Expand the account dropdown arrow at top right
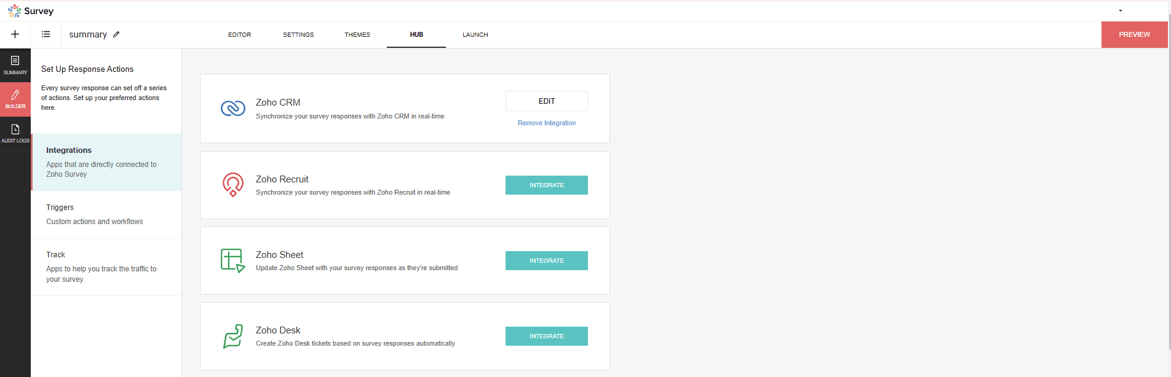Screen dimensions: 1171x377 (x=1121, y=10)
